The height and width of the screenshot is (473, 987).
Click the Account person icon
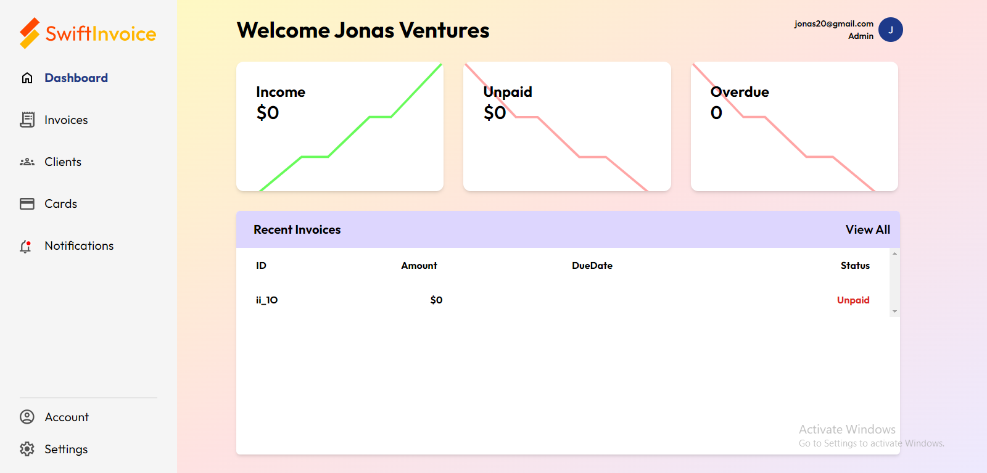click(27, 417)
